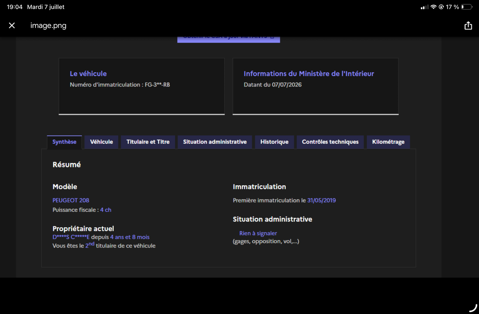Switch to the Historique tab
The width and height of the screenshot is (479, 314).
click(x=274, y=142)
